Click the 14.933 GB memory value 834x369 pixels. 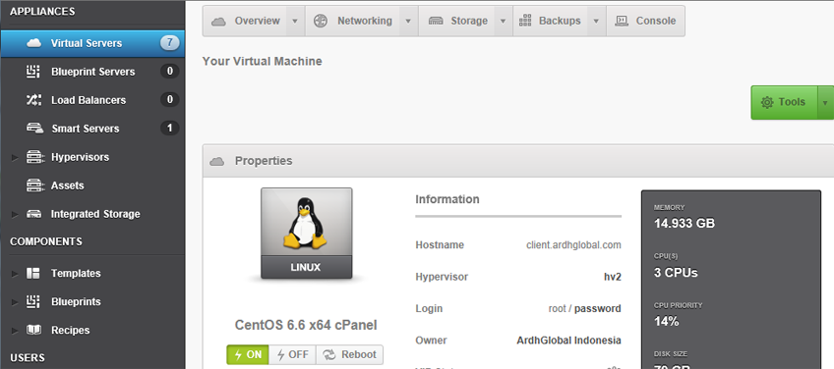pos(684,224)
